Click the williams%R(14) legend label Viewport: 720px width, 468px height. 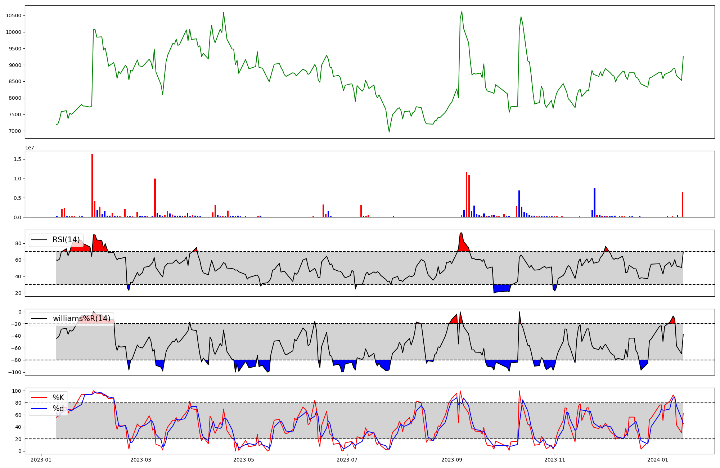pos(81,319)
